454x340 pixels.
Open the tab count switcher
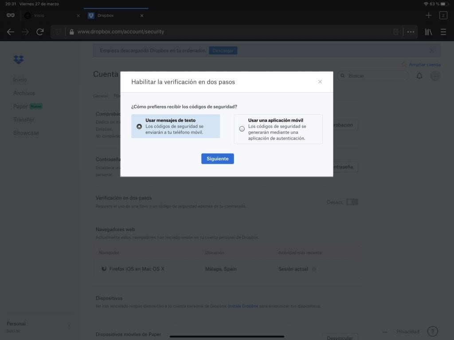443,15
